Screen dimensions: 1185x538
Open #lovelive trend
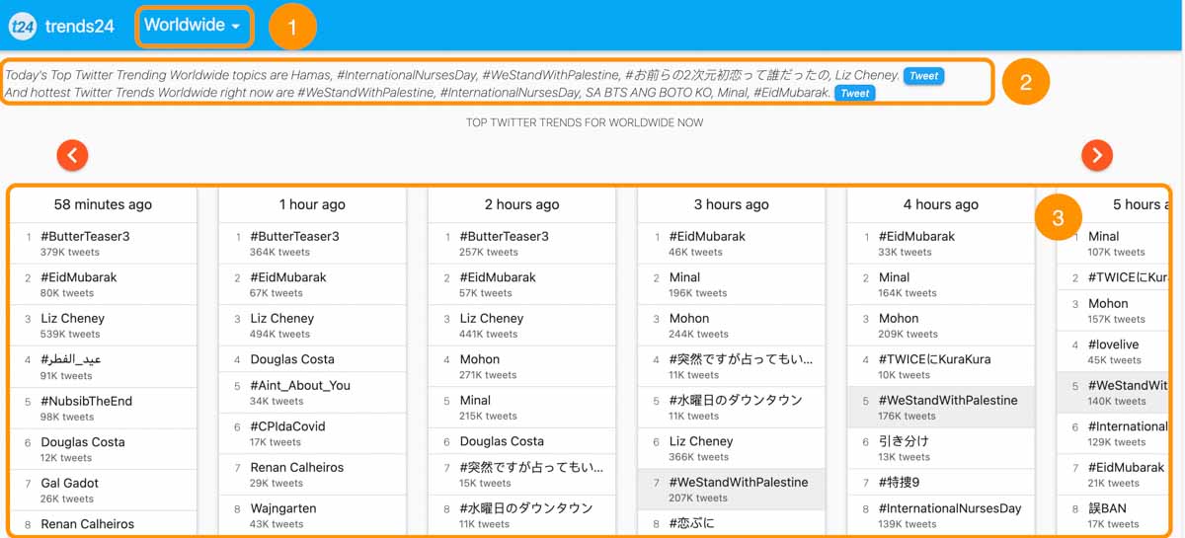pyautogui.click(x=1113, y=346)
